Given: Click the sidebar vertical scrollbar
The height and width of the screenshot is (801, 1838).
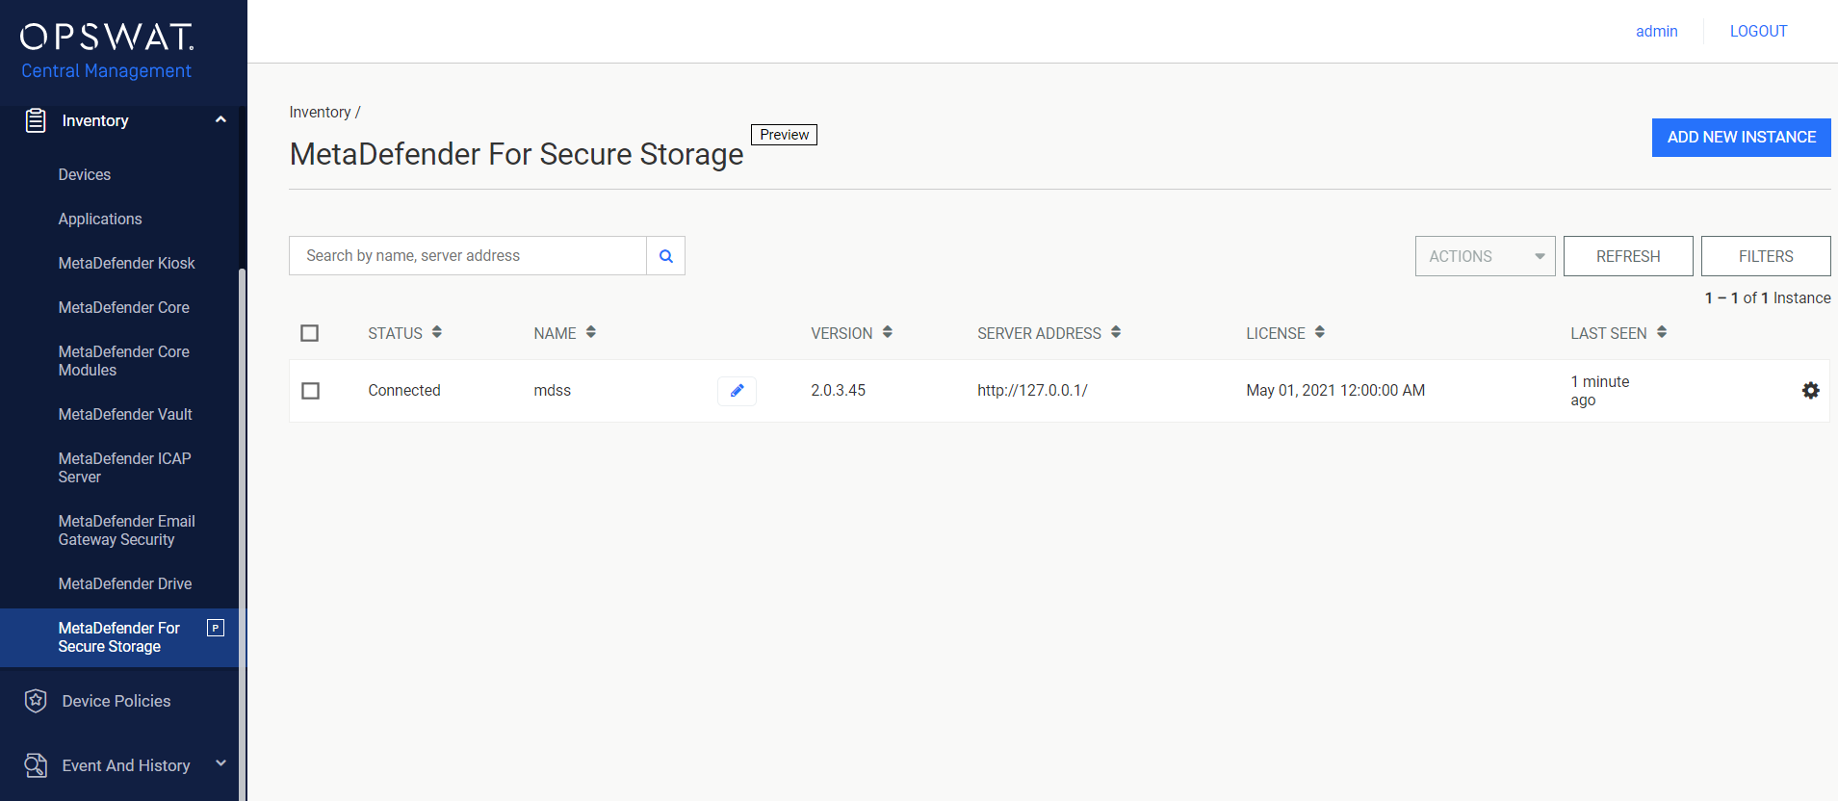Looking at the screenshot, I should [x=242, y=533].
